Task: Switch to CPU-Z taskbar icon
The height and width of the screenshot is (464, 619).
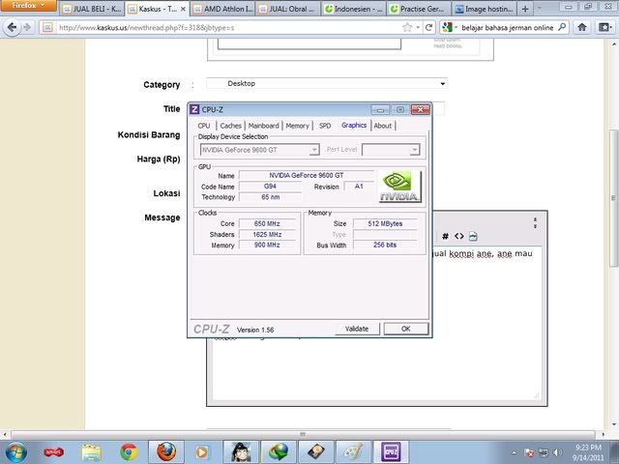Action: coord(391,452)
